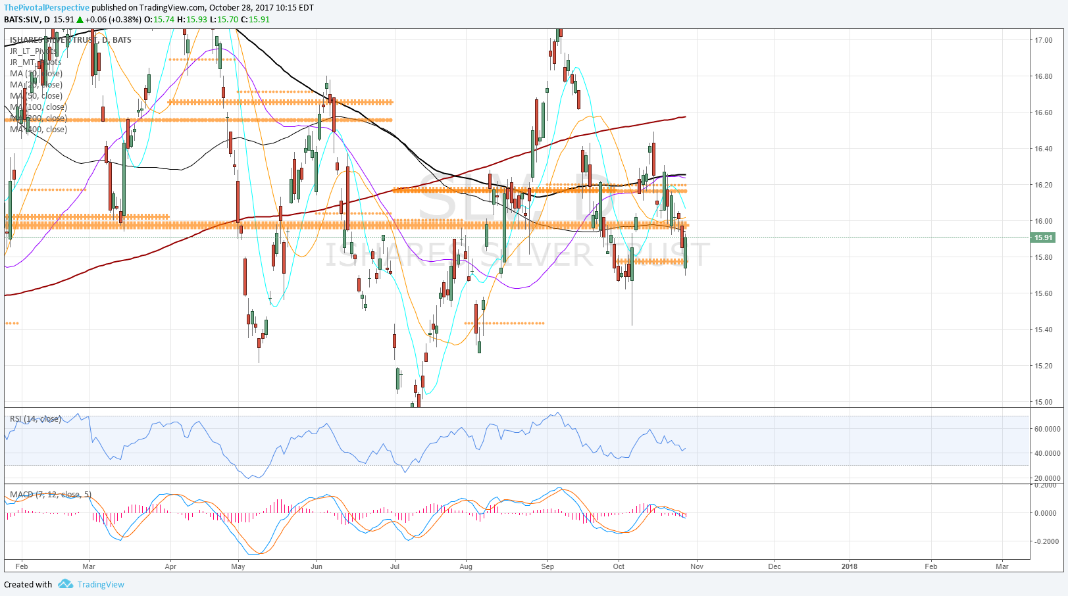Click the green up-arrow change indicator

pyautogui.click(x=80, y=19)
